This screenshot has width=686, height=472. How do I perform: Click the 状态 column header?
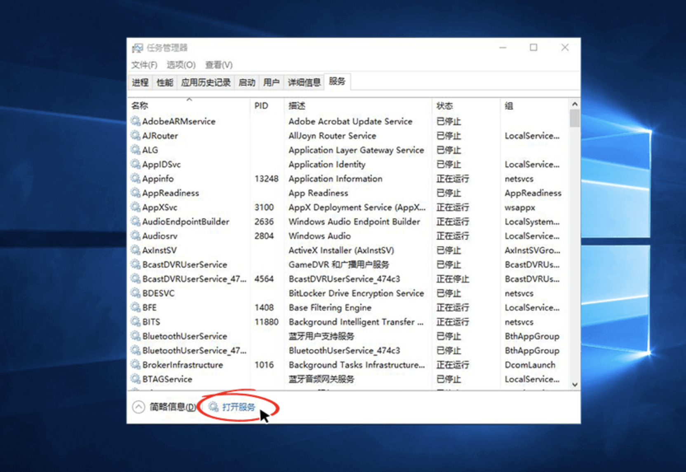[444, 105]
